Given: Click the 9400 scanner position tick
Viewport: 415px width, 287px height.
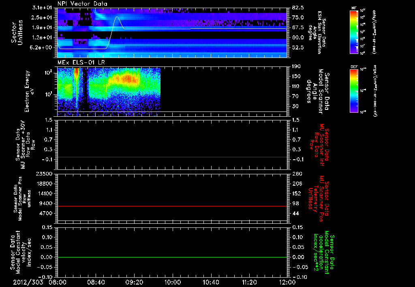Looking at the screenshot, I should pos(45,203).
